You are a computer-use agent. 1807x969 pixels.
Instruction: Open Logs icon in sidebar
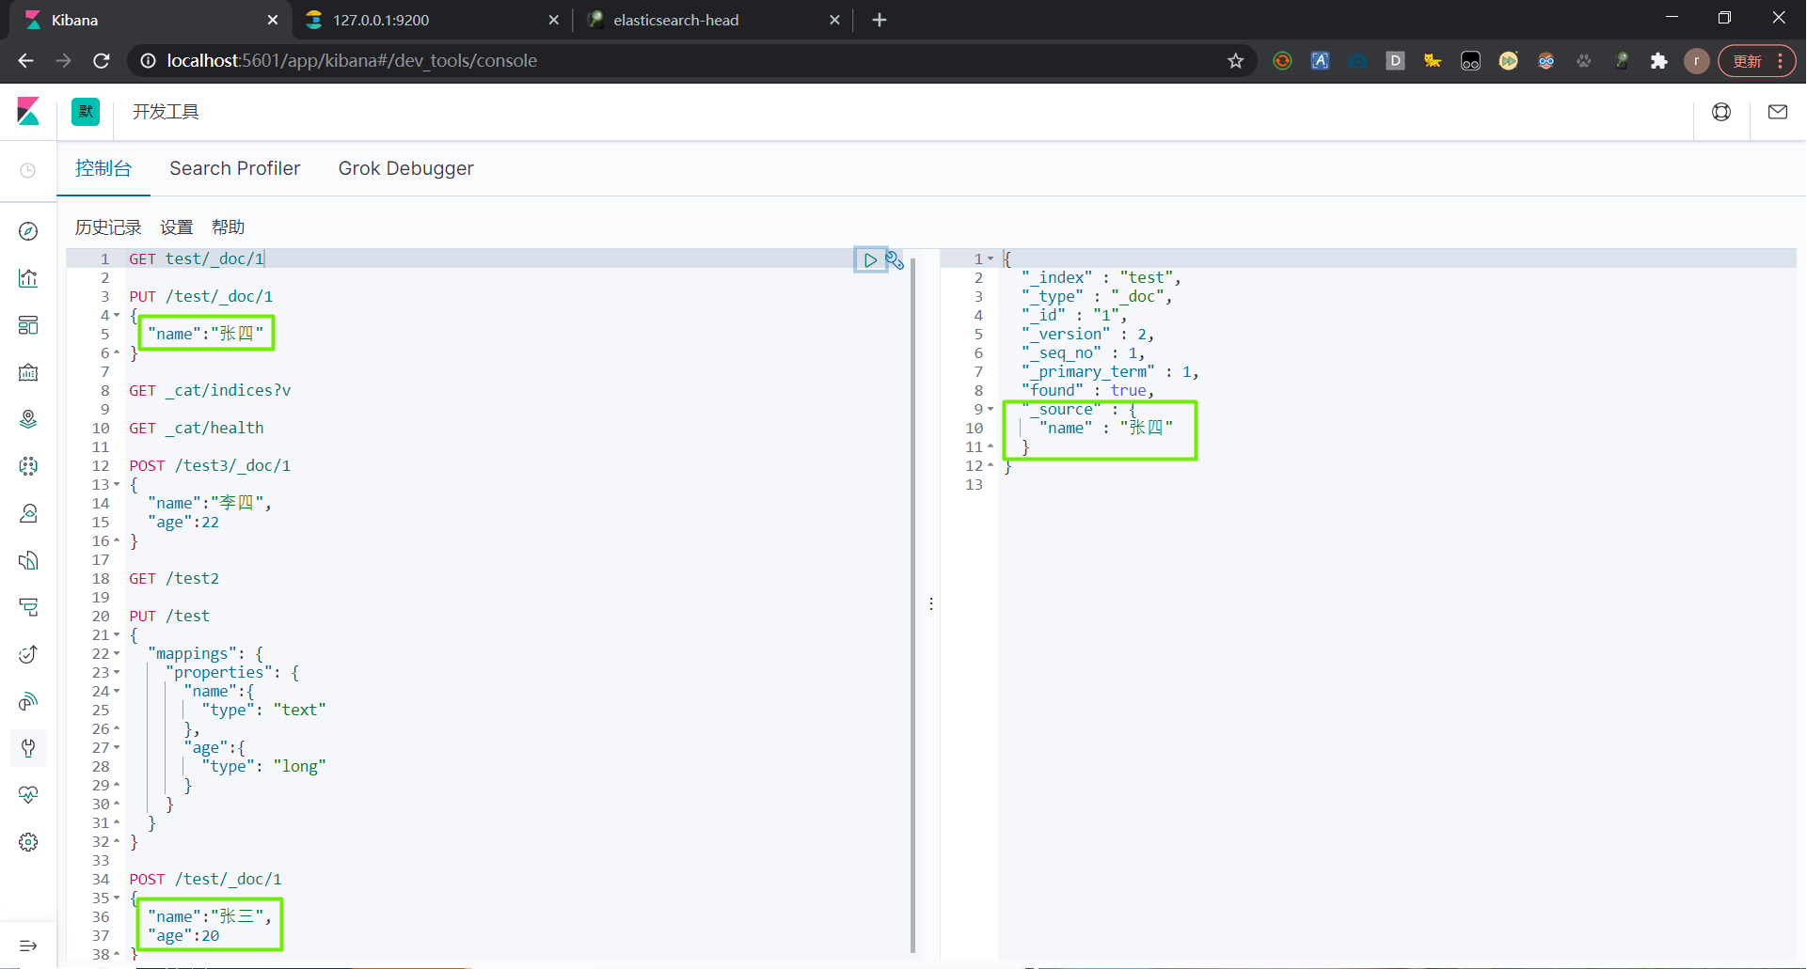[x=28, y=560]
